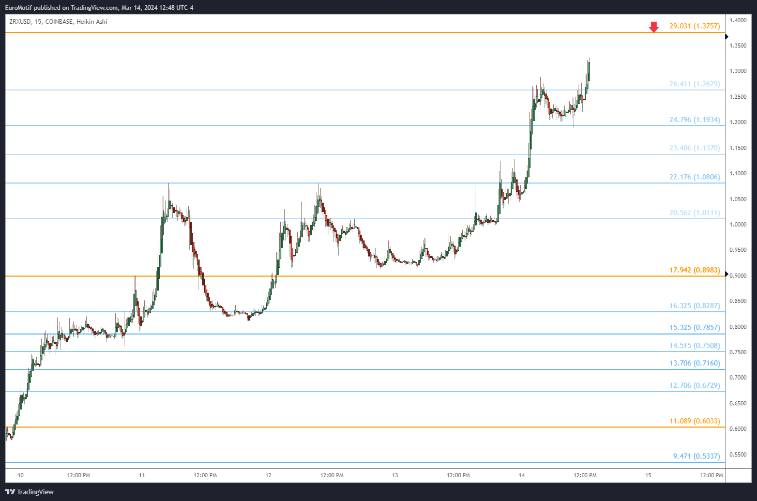Screen dimensions: 757x501
Task: Select the 11.089 (0.6033) orange level label
Action: coord(694,421)
